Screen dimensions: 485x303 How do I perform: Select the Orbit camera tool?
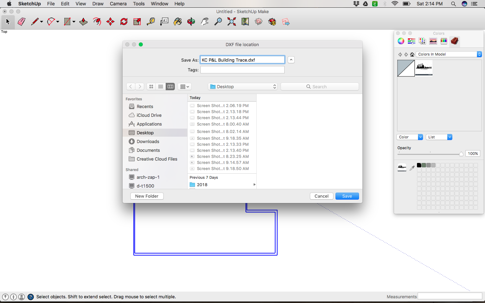point(191,22)
